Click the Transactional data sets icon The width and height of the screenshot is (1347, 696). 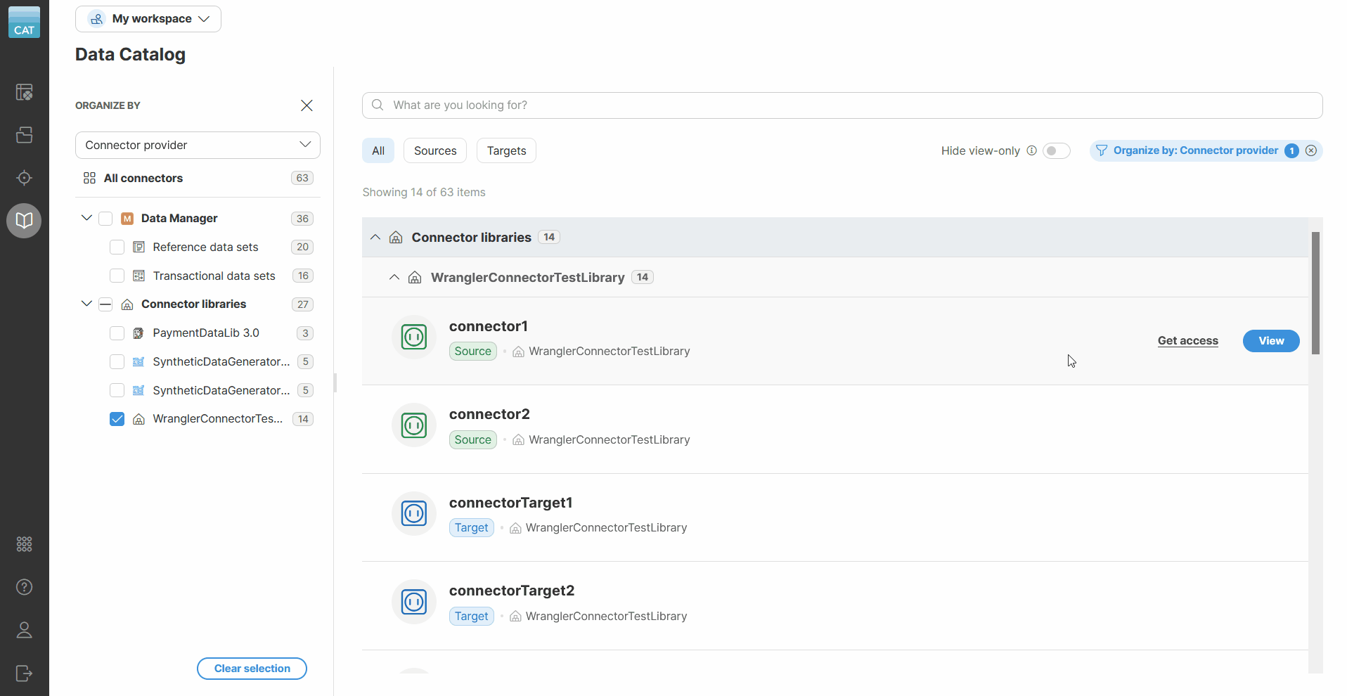[139, 276]
